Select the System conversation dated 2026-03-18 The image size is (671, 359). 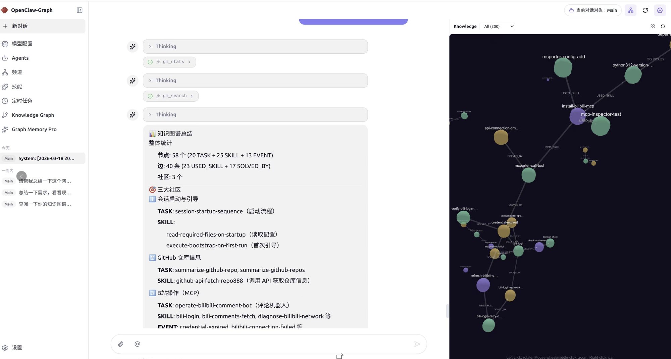47,158
